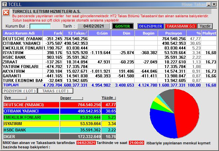Click TURKCELL ILETISIM HIZMETLERI A.S. title
The height and width of the screenshot is (151, 219).
pyautogui.click(x=46, y=12)
